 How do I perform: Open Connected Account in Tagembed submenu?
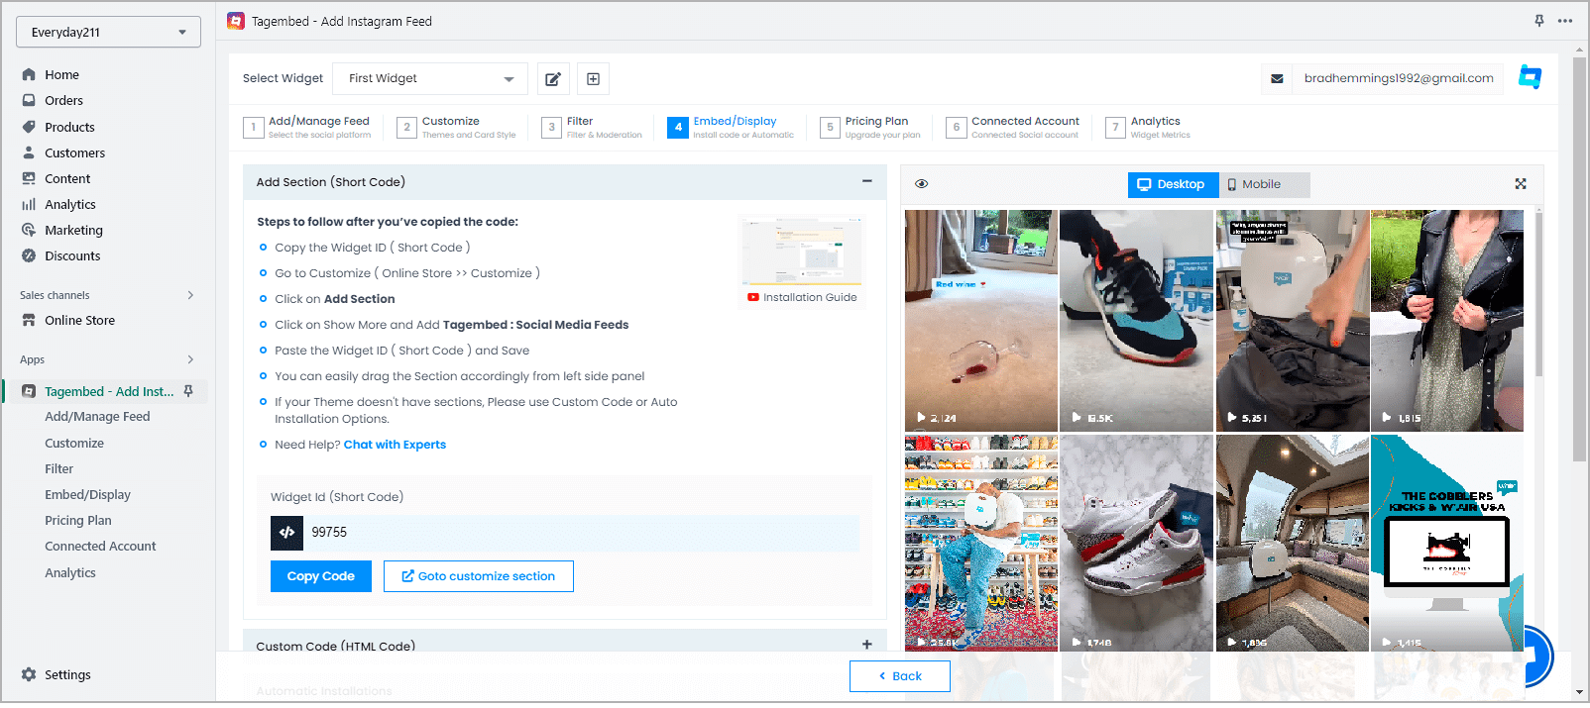(100, 546)
